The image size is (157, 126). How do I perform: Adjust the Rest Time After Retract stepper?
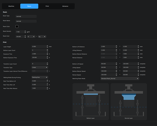point(47,88)
